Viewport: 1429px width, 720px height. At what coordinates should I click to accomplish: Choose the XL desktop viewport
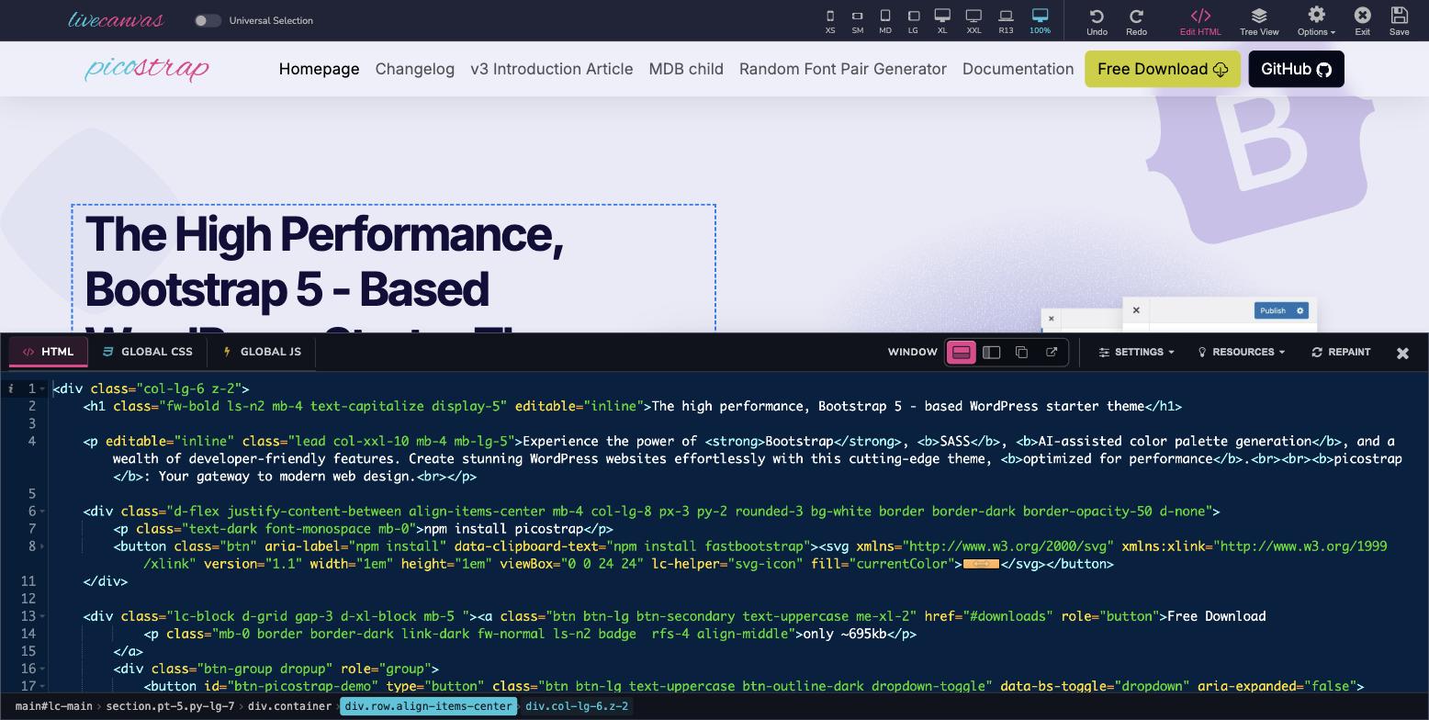tap(942, 20)
